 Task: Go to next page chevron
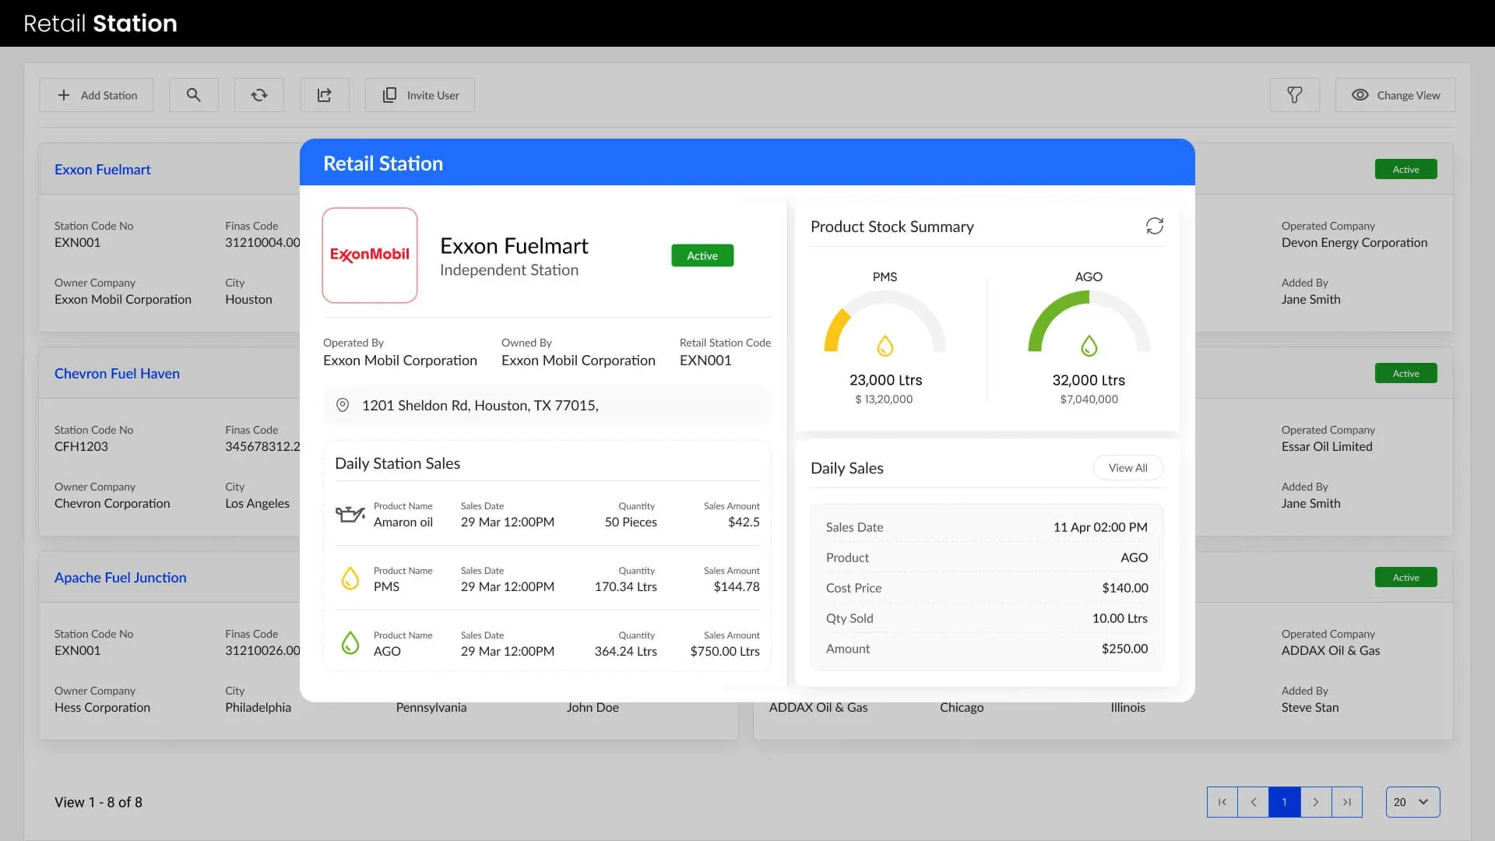1316,802
